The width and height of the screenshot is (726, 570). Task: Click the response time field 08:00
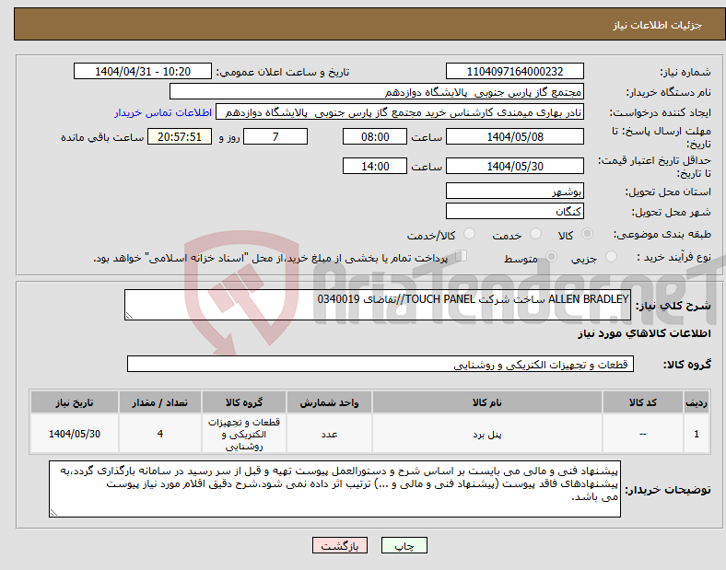click(375, 136)
